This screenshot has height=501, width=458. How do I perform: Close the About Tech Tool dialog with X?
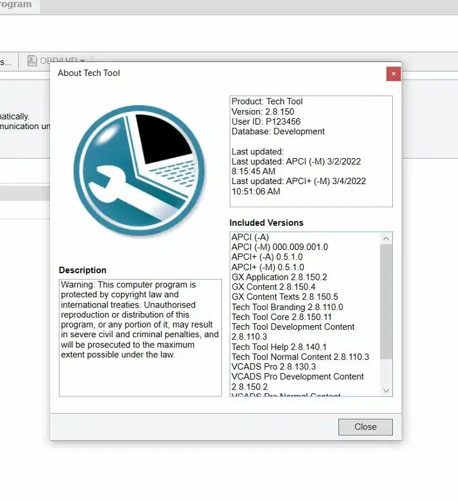(393, 73)
